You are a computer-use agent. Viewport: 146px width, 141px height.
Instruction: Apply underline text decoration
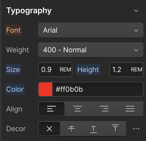coord(94,130)
